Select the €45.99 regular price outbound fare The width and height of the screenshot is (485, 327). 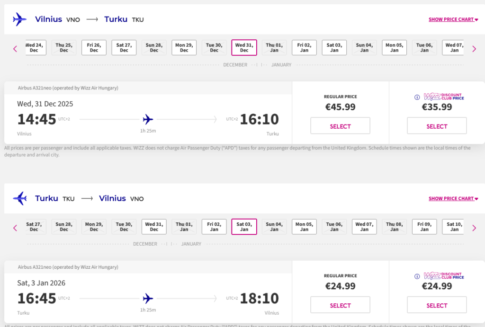coord(340,126)
